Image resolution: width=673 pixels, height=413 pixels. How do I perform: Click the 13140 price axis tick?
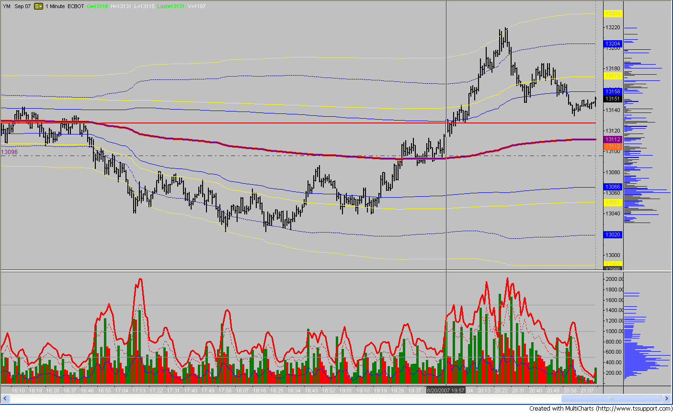[x=614, y=110]
